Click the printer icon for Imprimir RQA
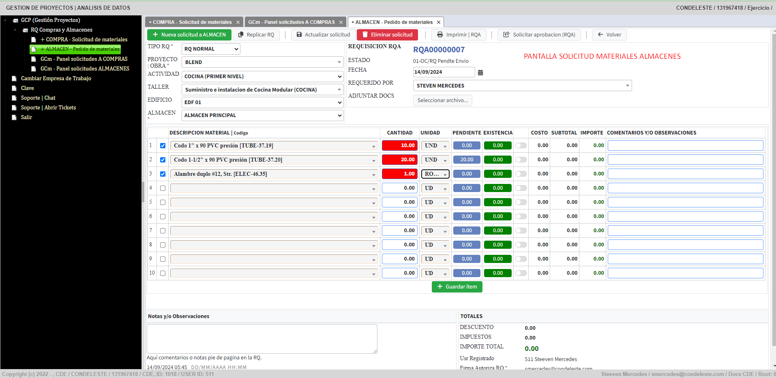 [x=440, y=35]
